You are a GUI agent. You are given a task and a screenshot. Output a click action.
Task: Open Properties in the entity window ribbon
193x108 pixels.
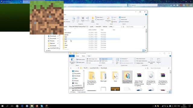(108, 19)
